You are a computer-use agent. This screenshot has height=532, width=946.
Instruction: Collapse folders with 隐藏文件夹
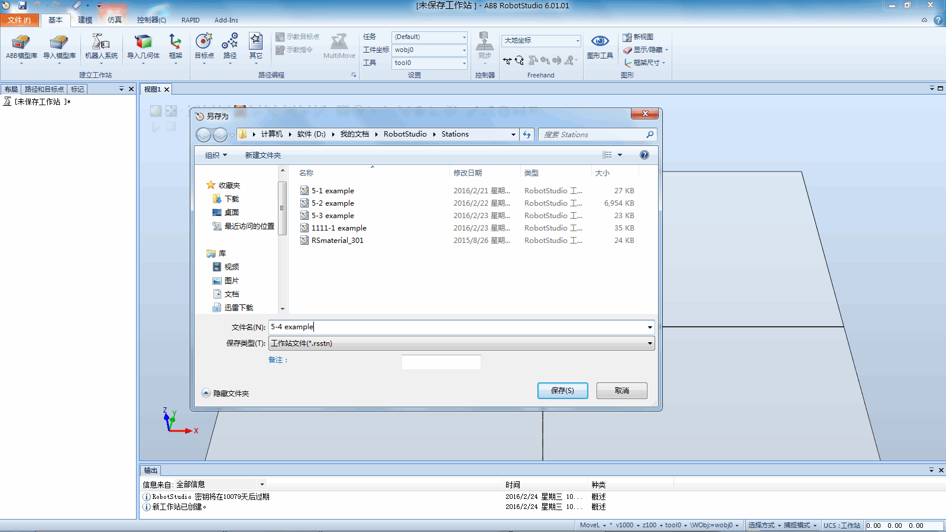tap(225, 393)
